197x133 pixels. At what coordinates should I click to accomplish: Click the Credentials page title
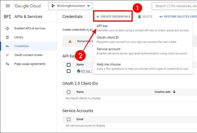[72, 17]
